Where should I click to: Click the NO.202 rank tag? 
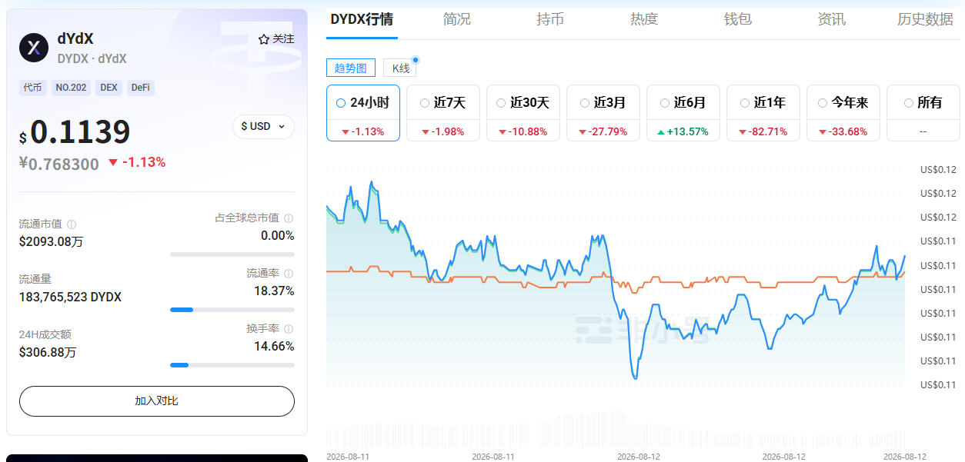71,88
